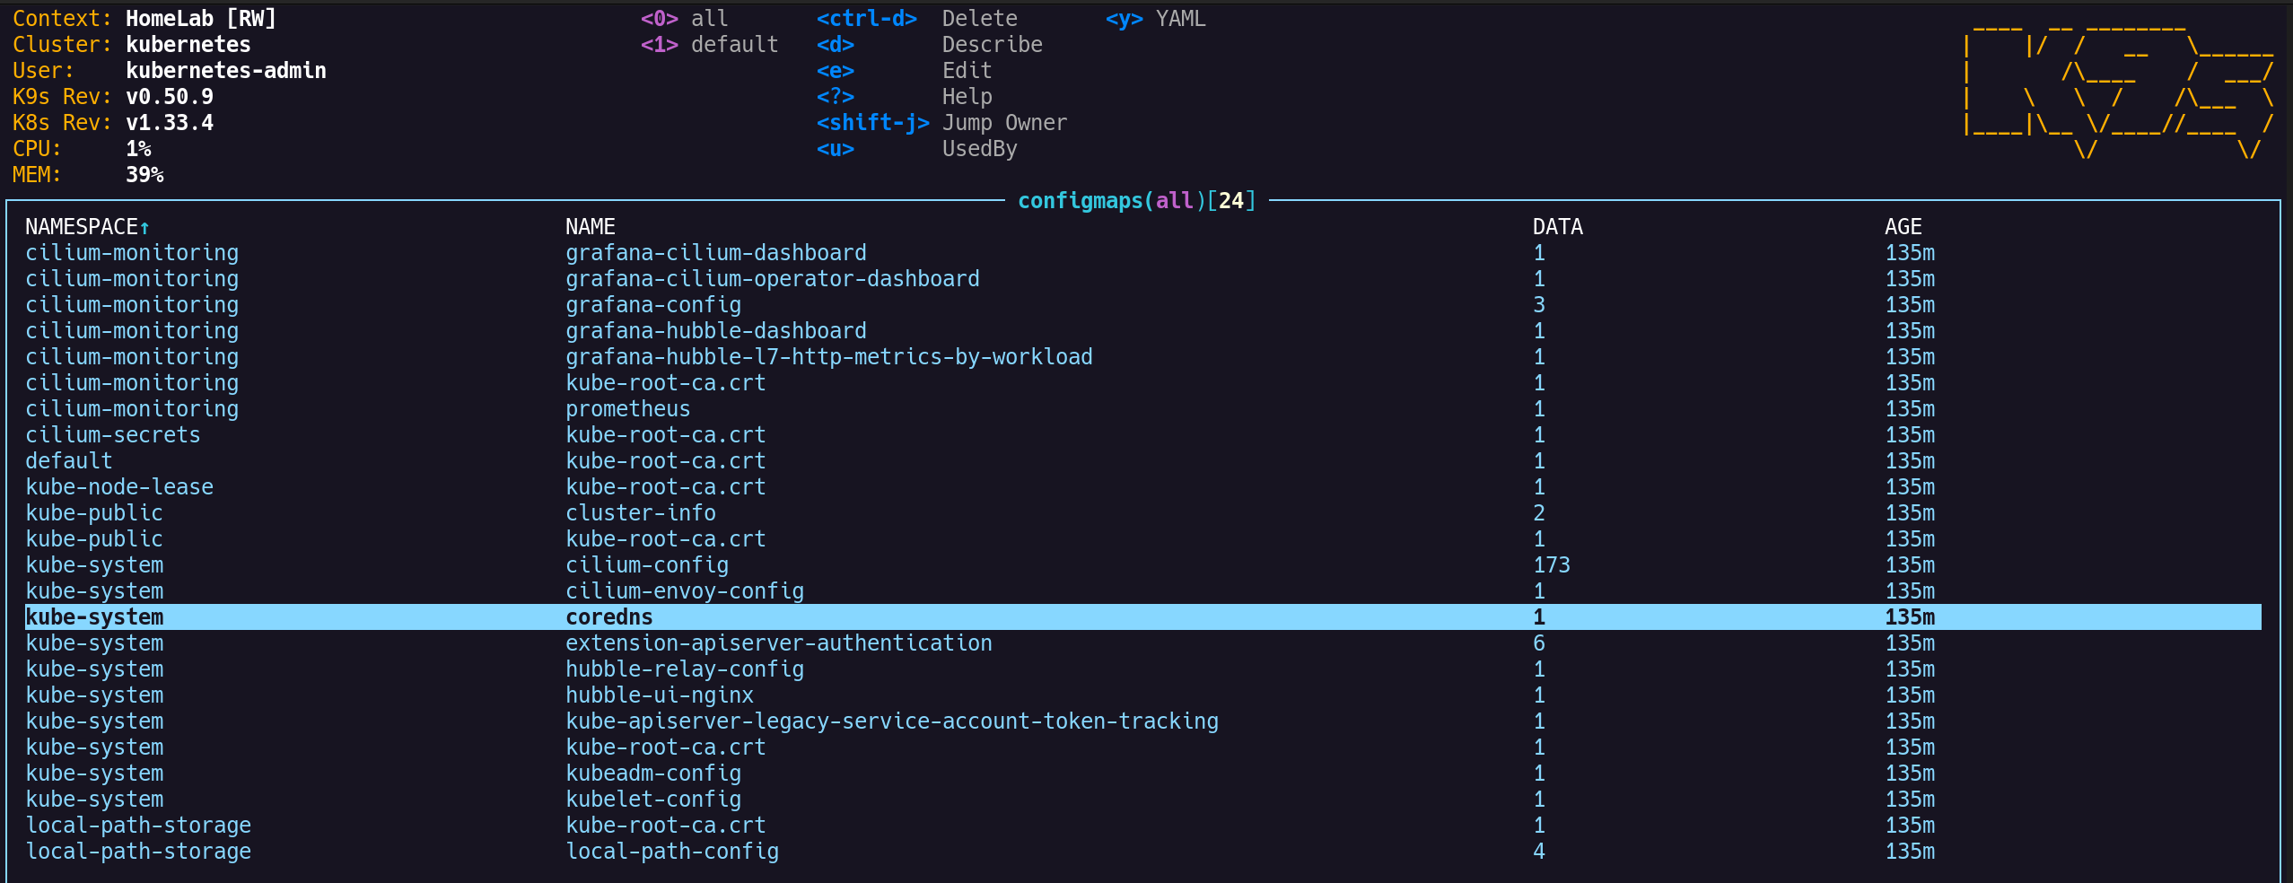
Task: Click the highlighted coredns row
Action: tap(1142, 617)
